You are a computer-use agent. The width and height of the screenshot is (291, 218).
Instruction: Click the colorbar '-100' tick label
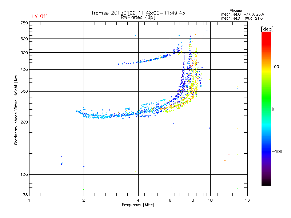[x=277, y=152]
